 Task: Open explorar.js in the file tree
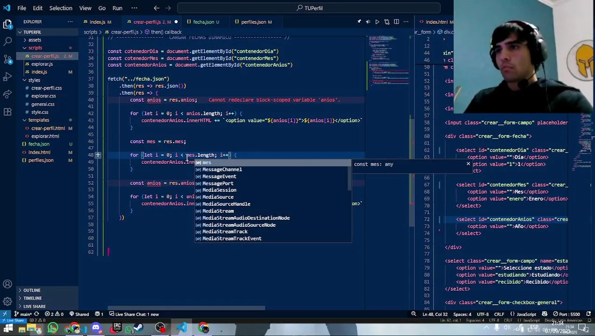click(x=42, y=64)
